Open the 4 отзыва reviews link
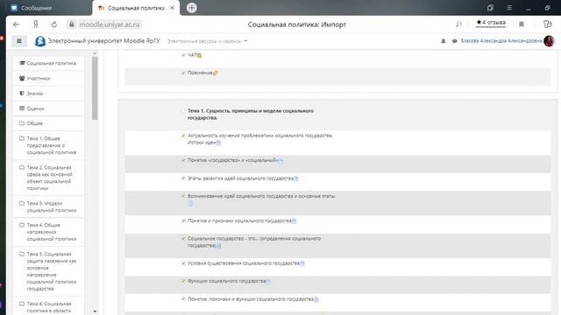Screen dimensions: 561x315 tap(491, 23)
